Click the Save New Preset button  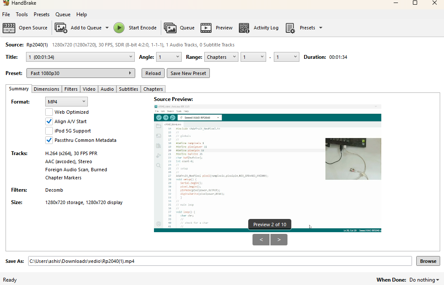[x=188, y=73]
